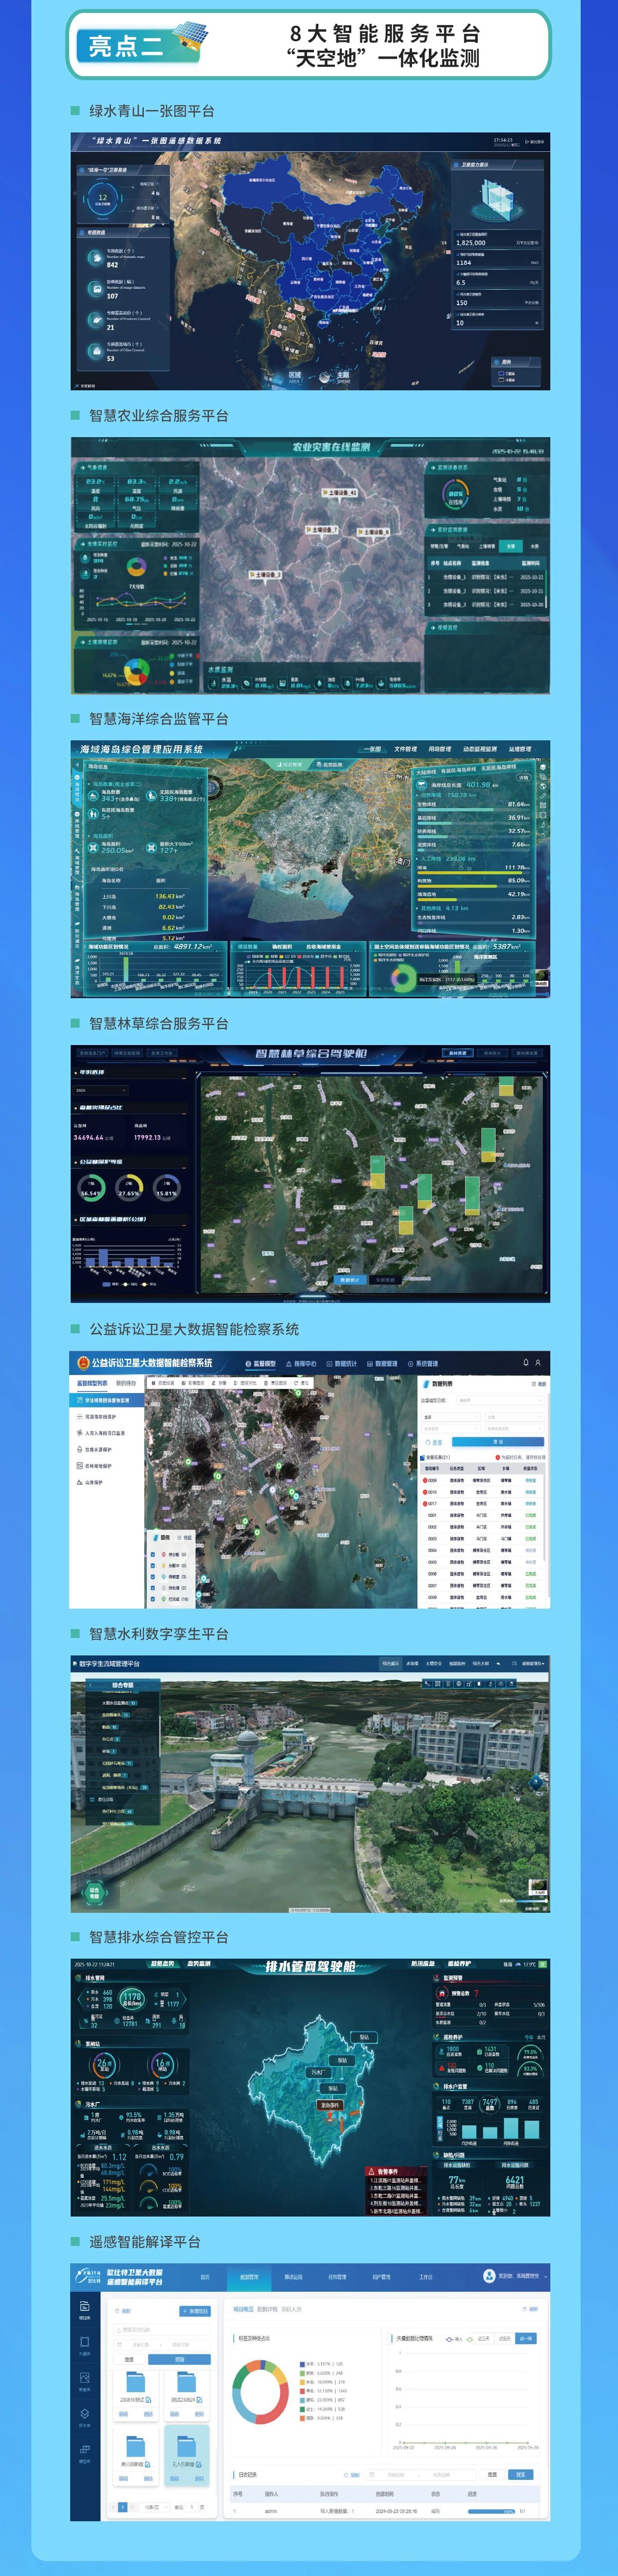
Task: Click 区域 AREA icon on 绿水青山 map
Action: click(295, 377)
